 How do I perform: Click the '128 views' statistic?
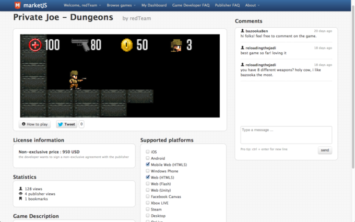33,189
